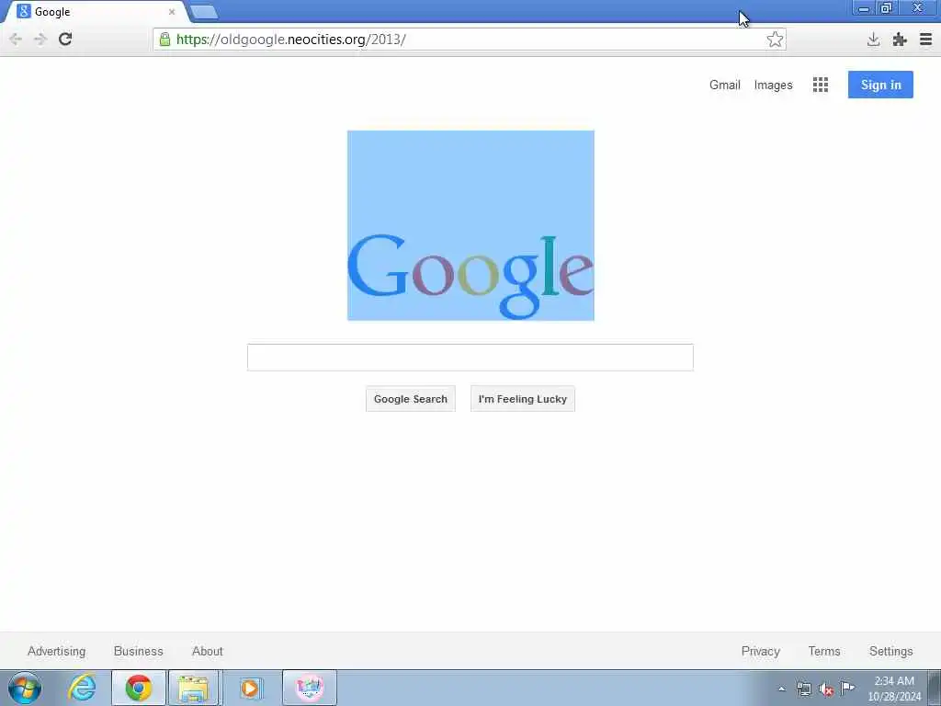Open the Privacy footer link

point(760,651)
